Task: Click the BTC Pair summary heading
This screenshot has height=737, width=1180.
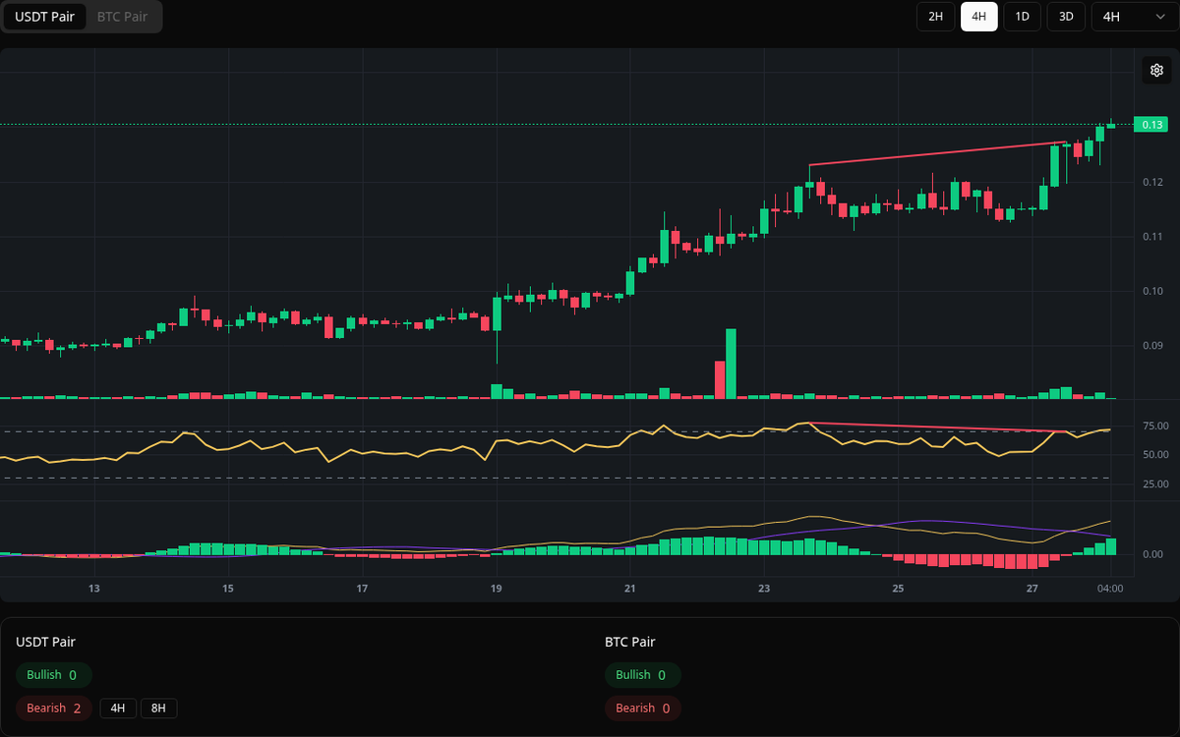Action: (x=630, y=642)
